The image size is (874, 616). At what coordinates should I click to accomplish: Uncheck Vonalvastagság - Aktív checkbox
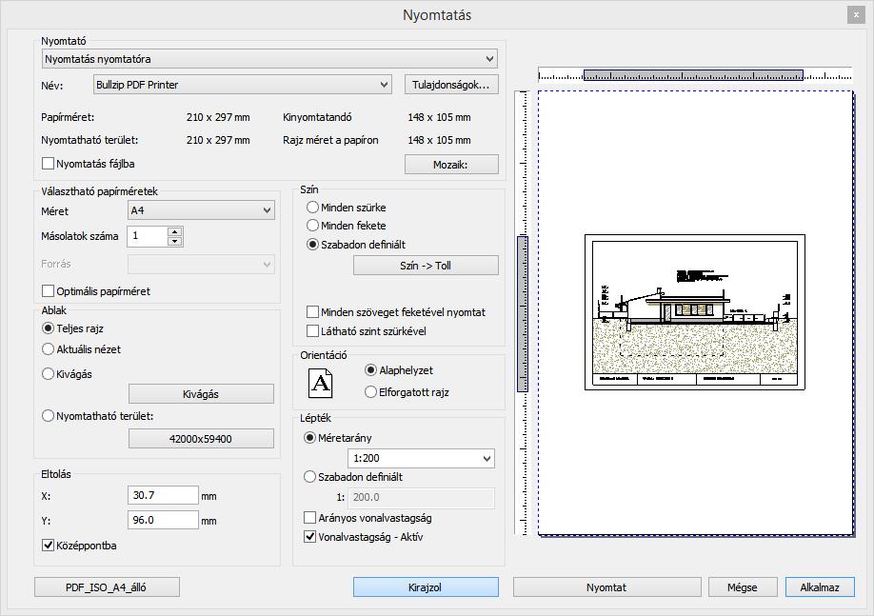coord(310,537)
